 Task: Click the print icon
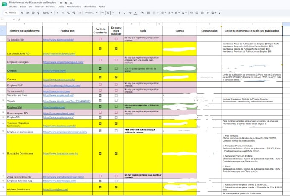pyautogui.click(x=33, y=13)
